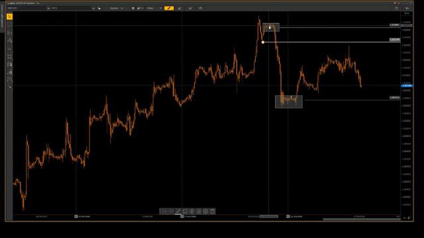The image size is (424, 238).
Task: Expand the dropdown arrow after the second toolbar field
Action: pos(93,8)
